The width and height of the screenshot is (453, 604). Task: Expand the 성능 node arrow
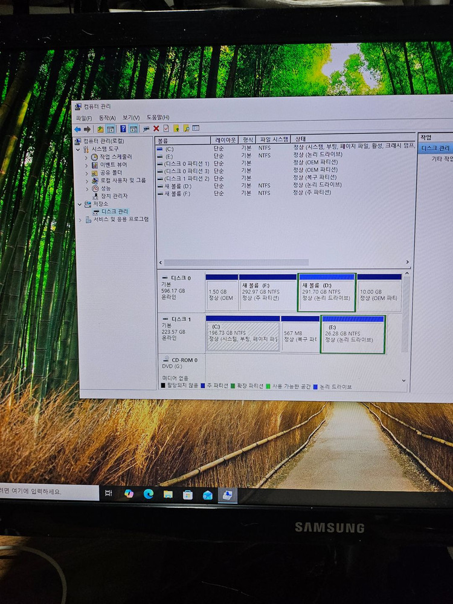click(x=86, y=188)
